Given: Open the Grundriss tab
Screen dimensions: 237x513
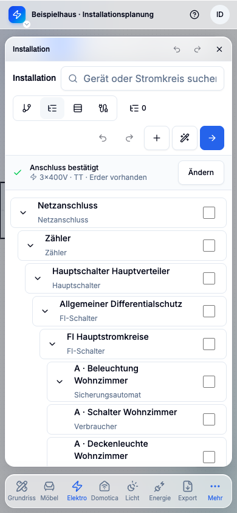Looking at the screenshot, I should pyautogui.click(x=22, y=491).
